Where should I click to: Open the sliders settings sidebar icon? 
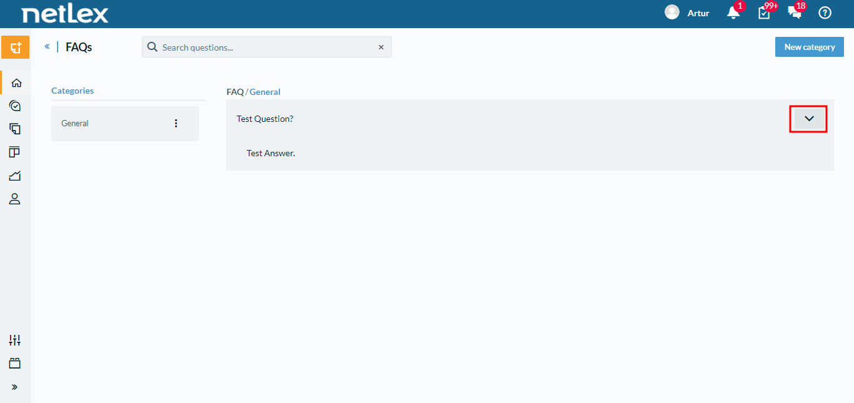(15, 340)
